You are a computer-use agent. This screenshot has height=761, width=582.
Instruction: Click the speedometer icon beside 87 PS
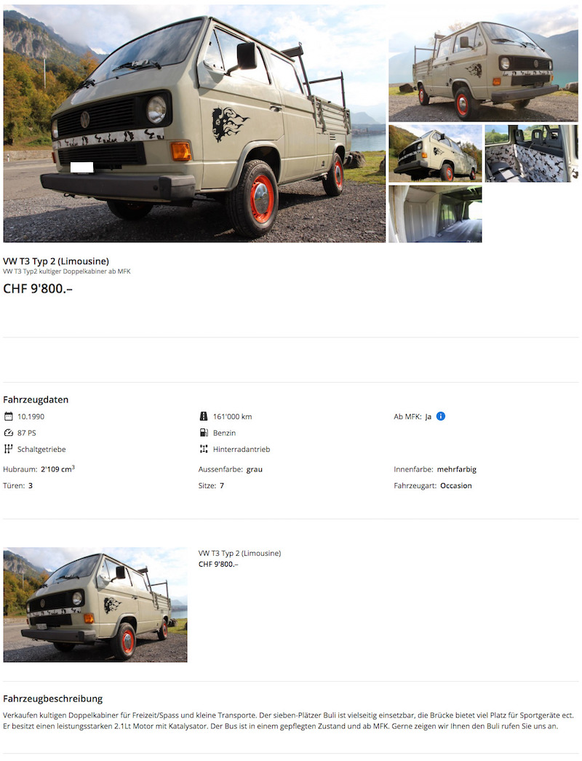(8, 432)
